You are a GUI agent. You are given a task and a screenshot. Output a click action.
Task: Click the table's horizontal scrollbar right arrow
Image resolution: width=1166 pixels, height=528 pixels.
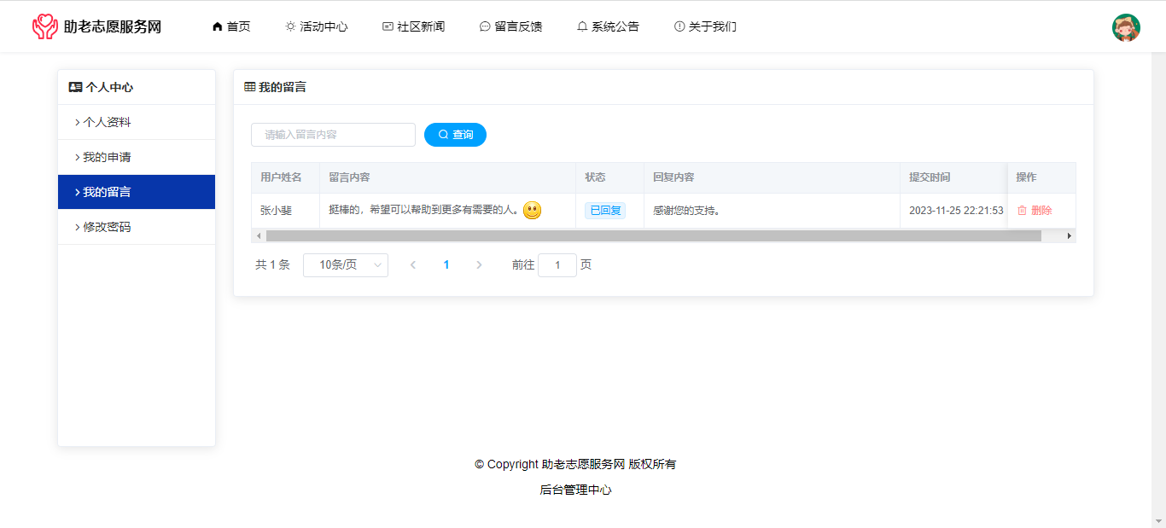click(1069, 235)
